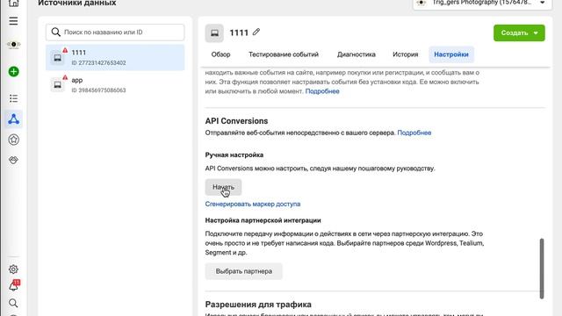
Task: Open Подробнее link after automatic events text
Action: 322,91
